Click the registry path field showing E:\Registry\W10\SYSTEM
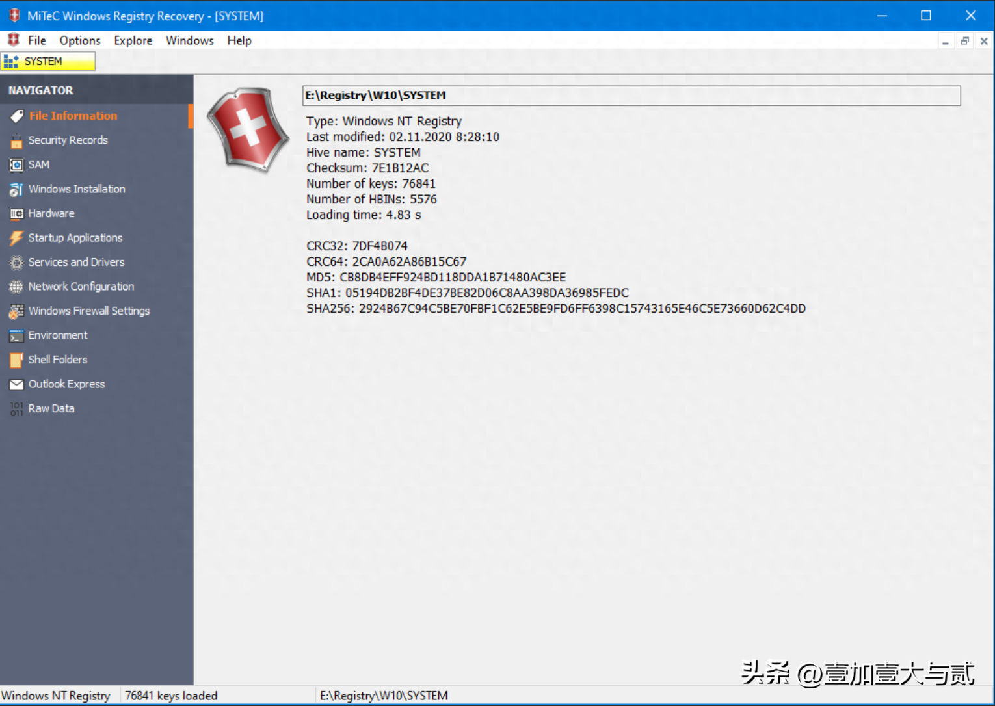Screen dimensions: 995x706 click(x=631, y=95)
